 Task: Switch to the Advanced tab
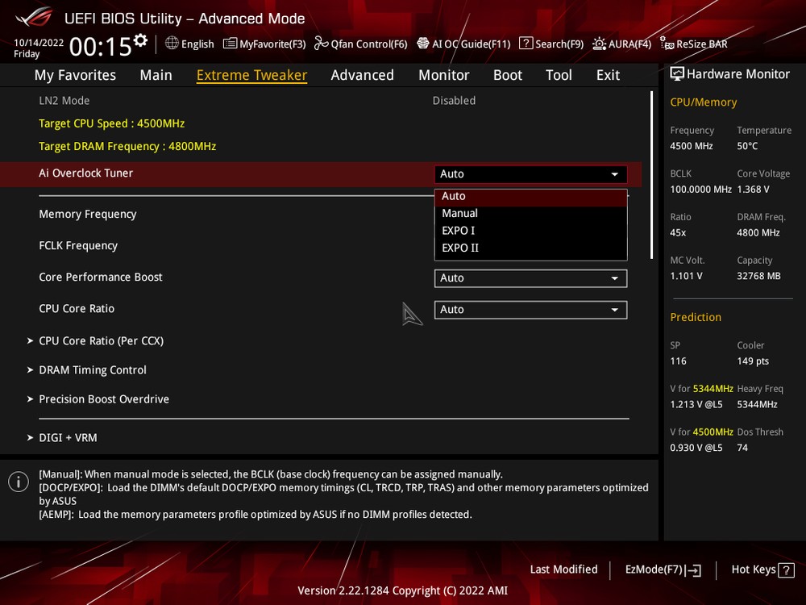pos(362,75)
